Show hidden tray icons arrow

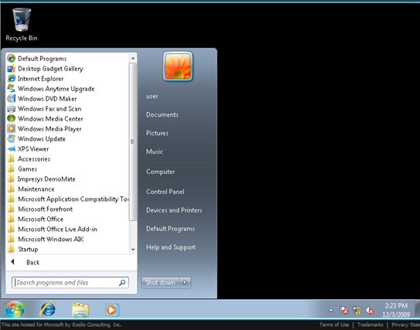pos(331,310)
